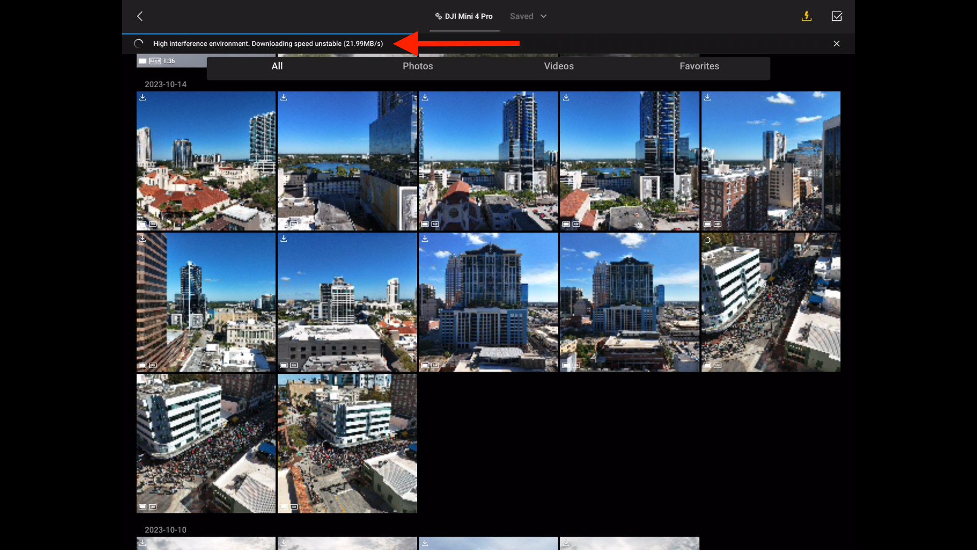Click the 2023-10-14 date header
The width and height of the screenshot is (977, 550).
165,85
